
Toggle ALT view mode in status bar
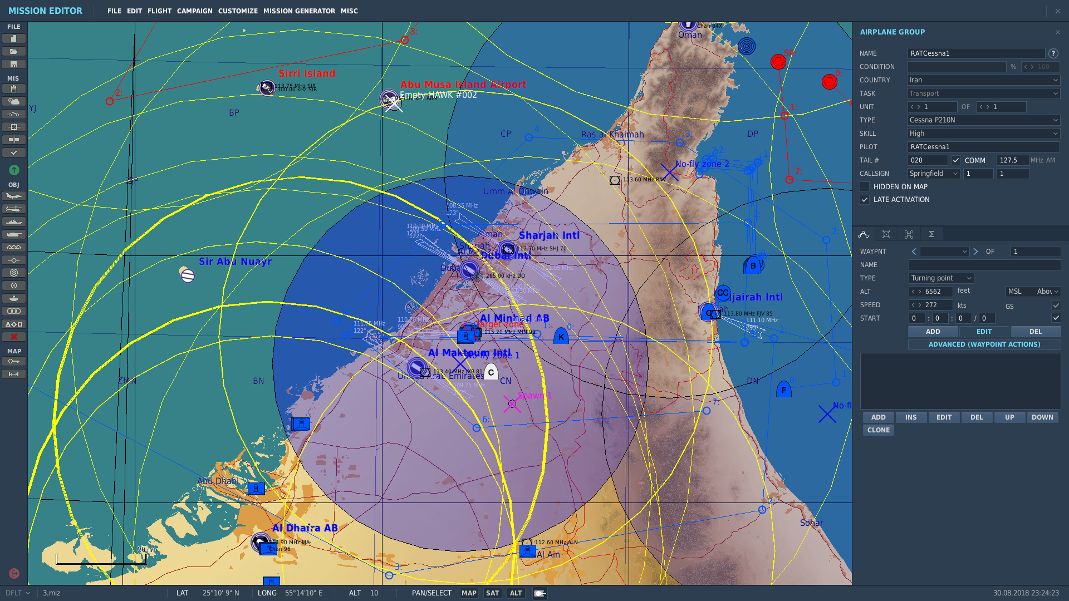click(x=516, y=593)
